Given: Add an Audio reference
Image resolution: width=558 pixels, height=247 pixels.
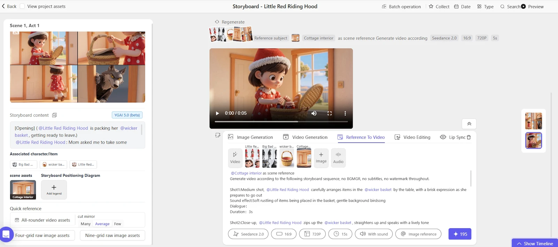Looking at the screenshot, I should (x=338, y=158).
